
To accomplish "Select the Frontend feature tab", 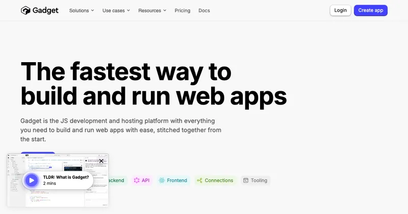I will coord(173,180).
